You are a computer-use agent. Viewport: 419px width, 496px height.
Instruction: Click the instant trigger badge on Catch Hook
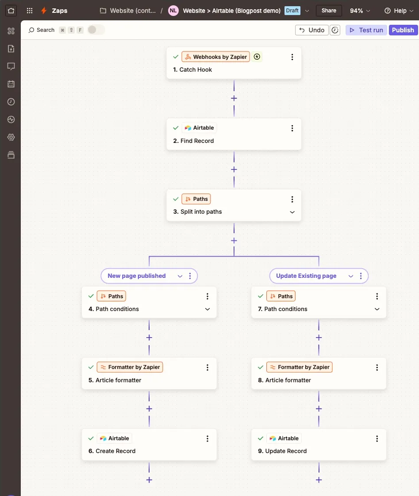[257, 57]
